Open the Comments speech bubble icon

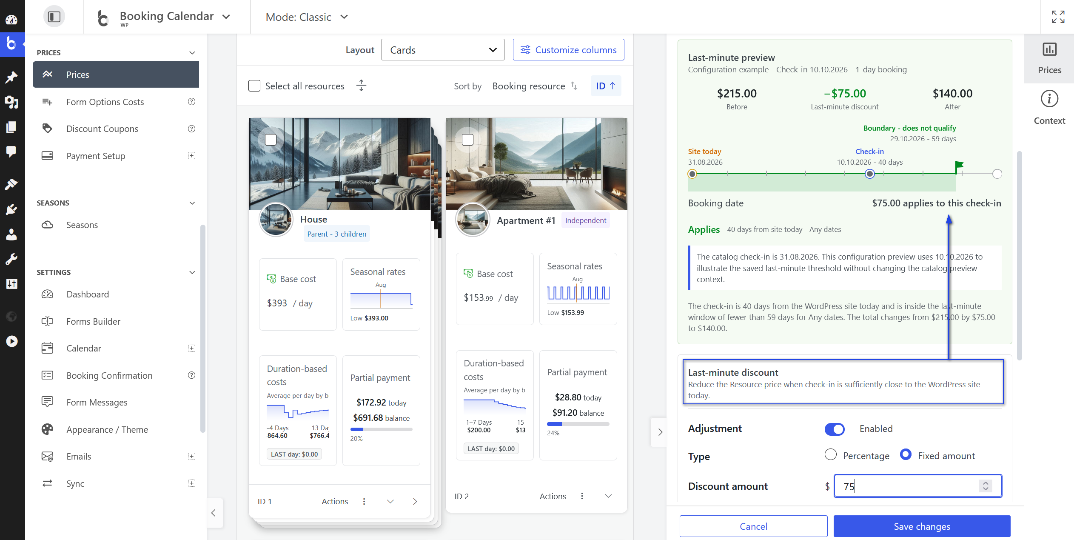[11, 151]
